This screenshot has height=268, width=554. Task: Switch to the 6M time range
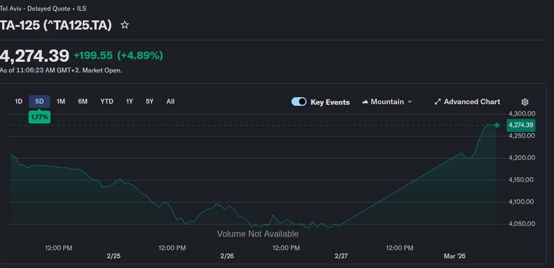pyautogui.click(x=83, y=102)
